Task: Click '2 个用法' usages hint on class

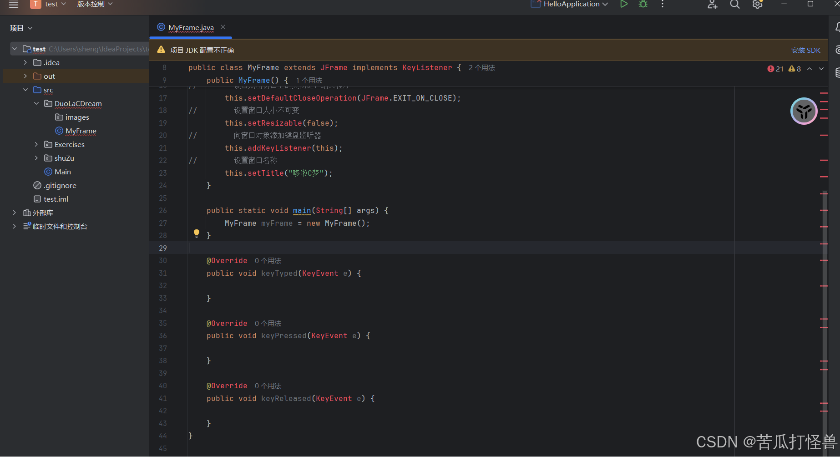Action: coord(481,67)
